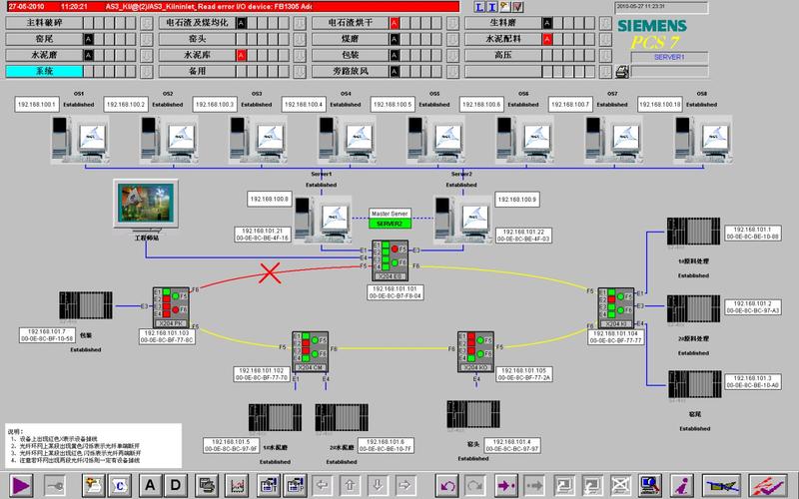Click the IP field 192.168.100.1
Screen dimensions: 799x499
click(x=37, y=105)
